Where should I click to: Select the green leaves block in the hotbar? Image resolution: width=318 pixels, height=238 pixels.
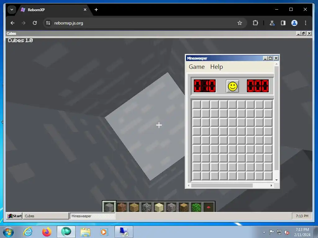[x=196, y=207]
